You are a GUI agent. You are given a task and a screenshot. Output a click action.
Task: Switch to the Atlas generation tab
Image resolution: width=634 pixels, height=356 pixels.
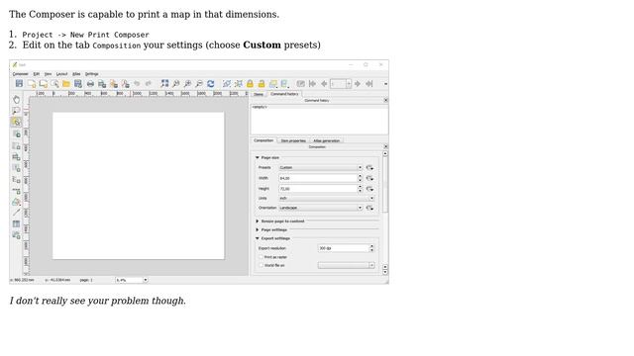(327, 140)
